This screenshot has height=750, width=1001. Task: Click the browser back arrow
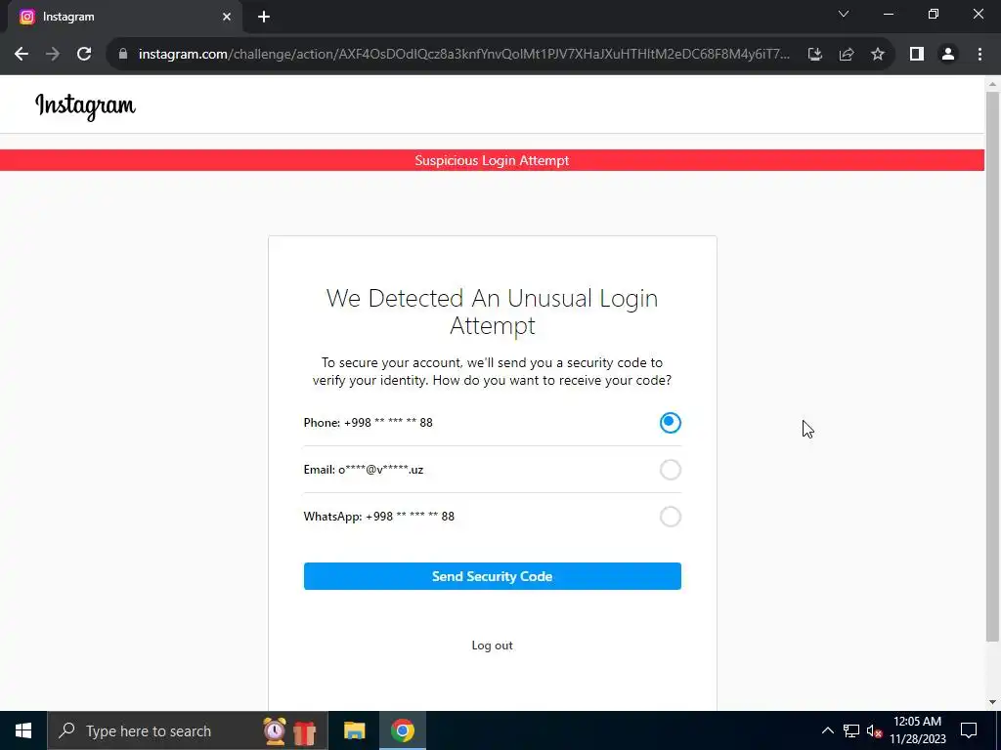(x=22, y=55)
